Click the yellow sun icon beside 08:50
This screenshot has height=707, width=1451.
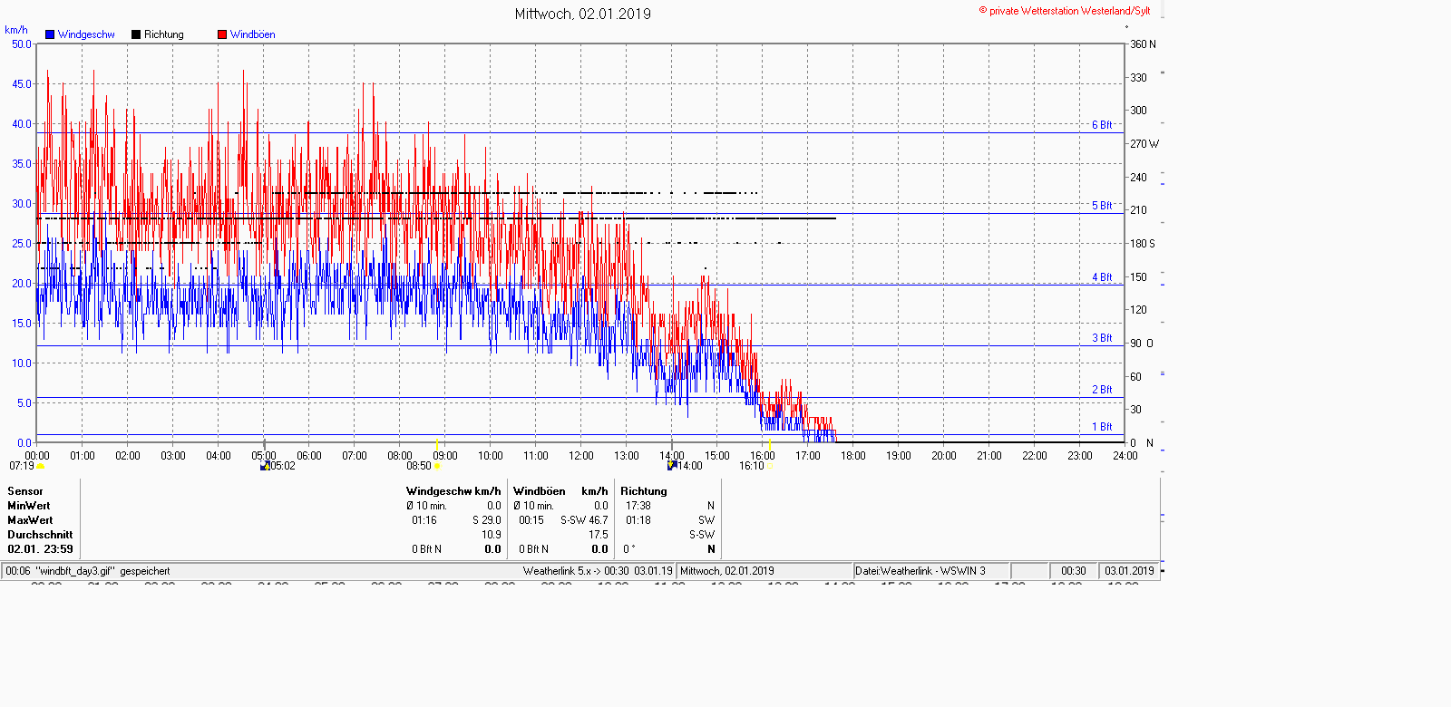[x=438, y=466]
